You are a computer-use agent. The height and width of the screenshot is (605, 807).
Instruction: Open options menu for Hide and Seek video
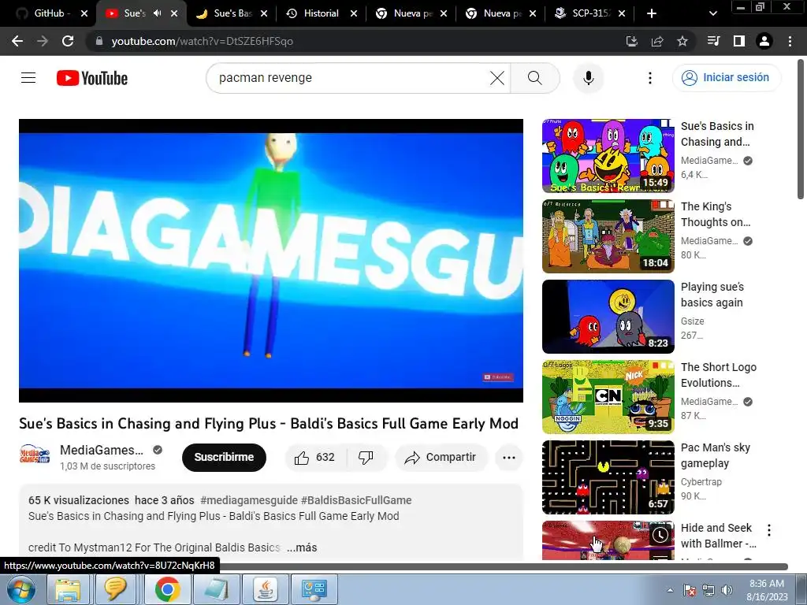coord(769,530)
